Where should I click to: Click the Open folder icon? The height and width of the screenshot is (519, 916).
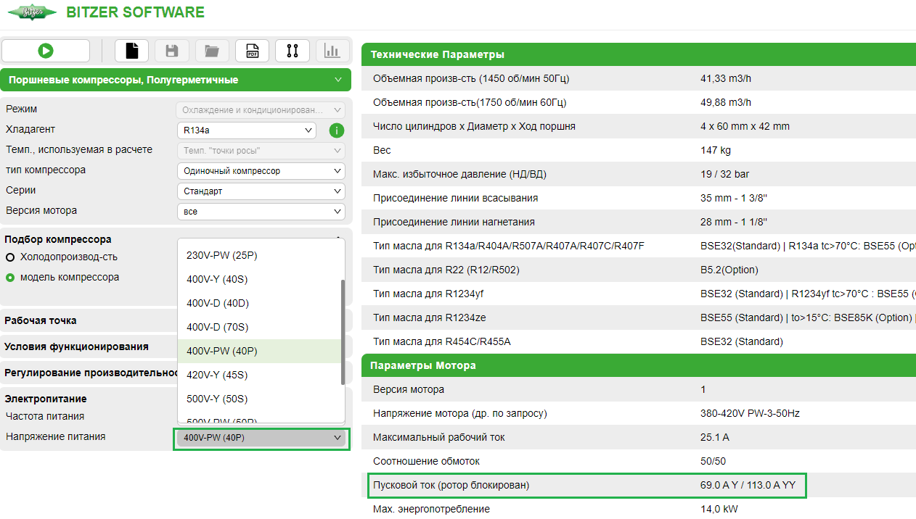point(212,51)
